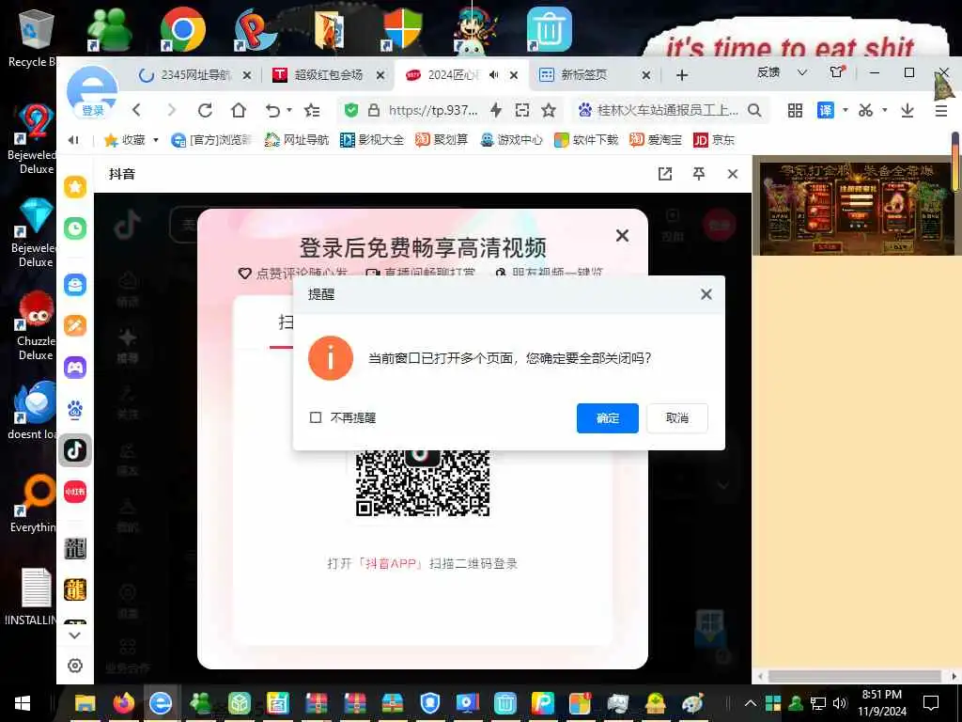This screenshot has width=962, height=722.
Task: Click the horizontal scrollbar under the ad panel
Action: (x=856, y=676)
